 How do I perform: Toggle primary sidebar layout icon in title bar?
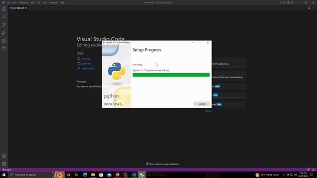point(281,2)
